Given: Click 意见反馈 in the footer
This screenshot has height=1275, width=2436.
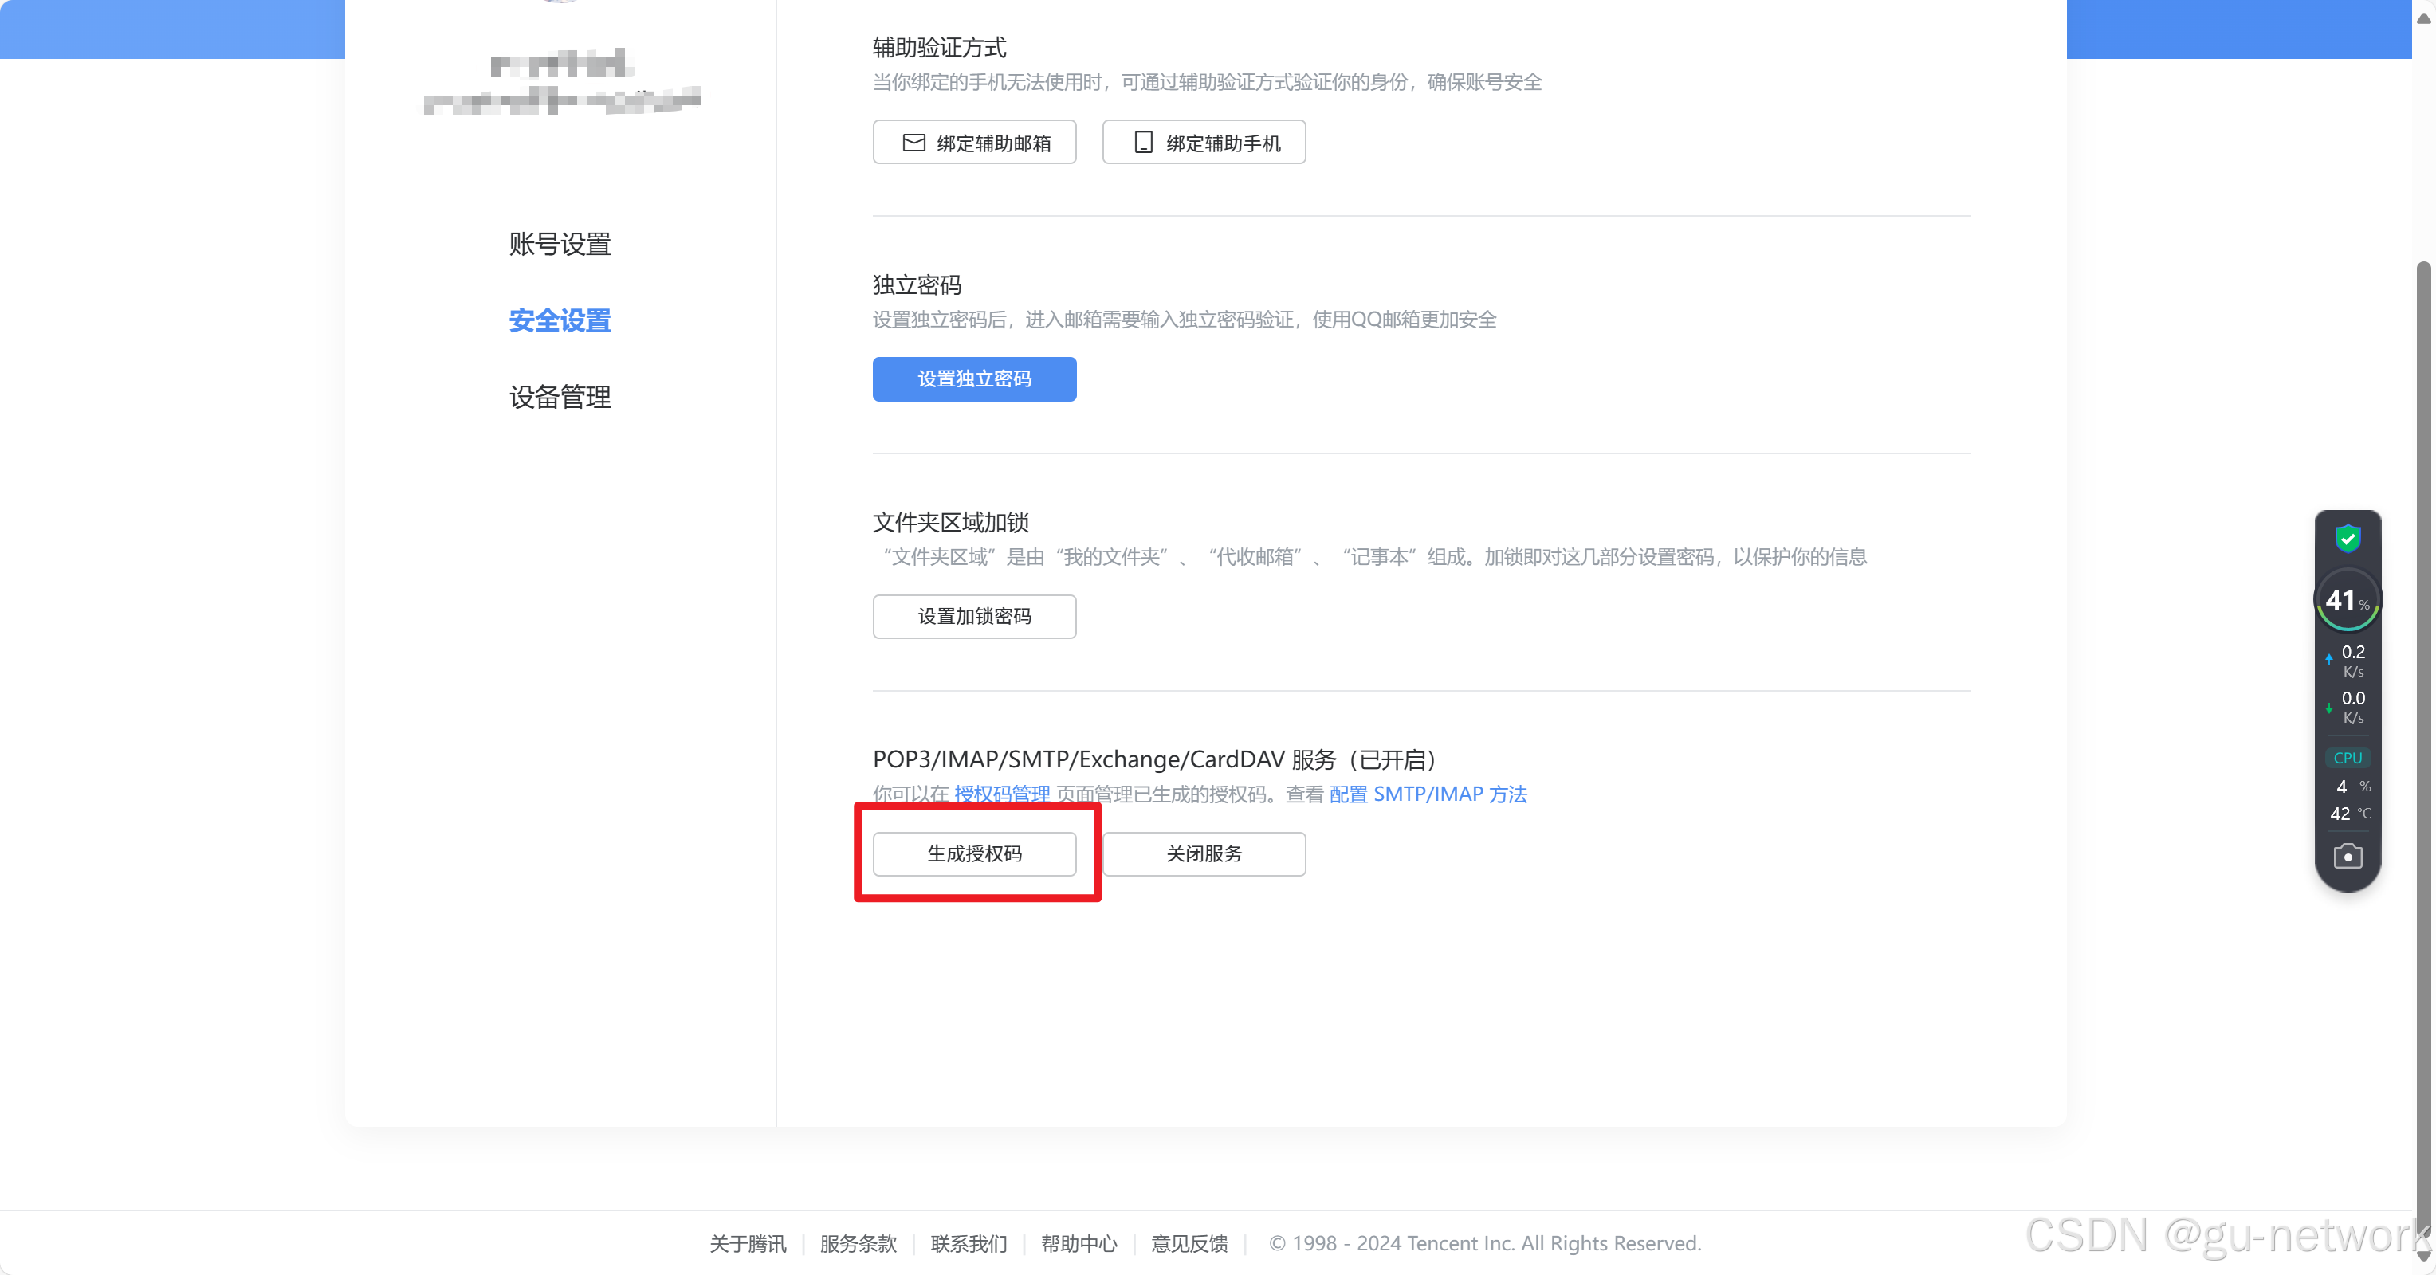Looking at the screenshot, I should (x=1189, y=1243).
